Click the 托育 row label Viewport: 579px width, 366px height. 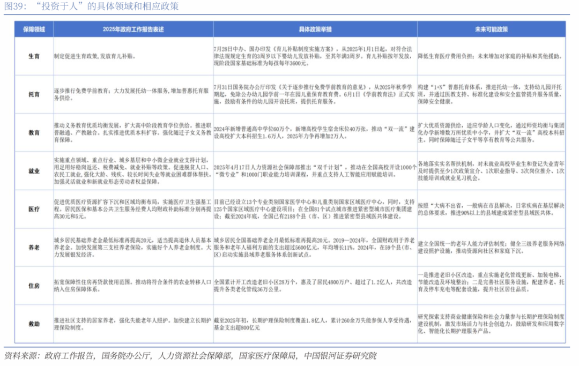tap(34, 93)
